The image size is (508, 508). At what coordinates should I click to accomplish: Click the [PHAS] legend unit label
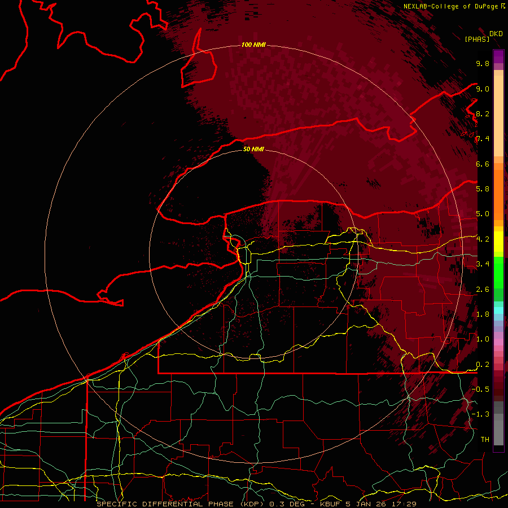477,39
